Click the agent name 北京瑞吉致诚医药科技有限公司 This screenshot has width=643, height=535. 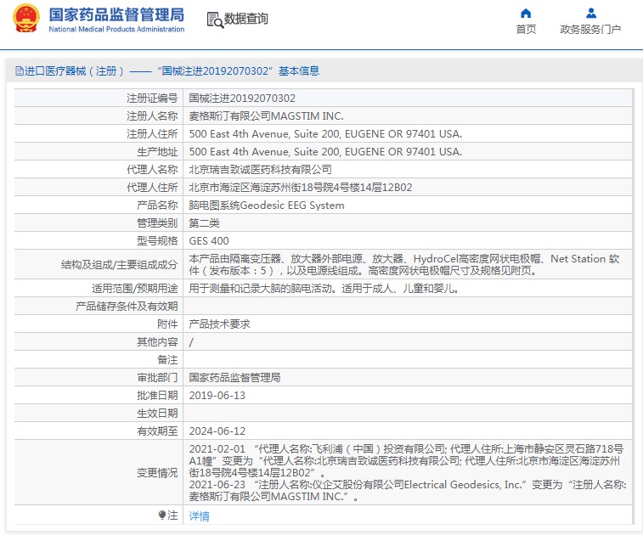coord(260,170)
